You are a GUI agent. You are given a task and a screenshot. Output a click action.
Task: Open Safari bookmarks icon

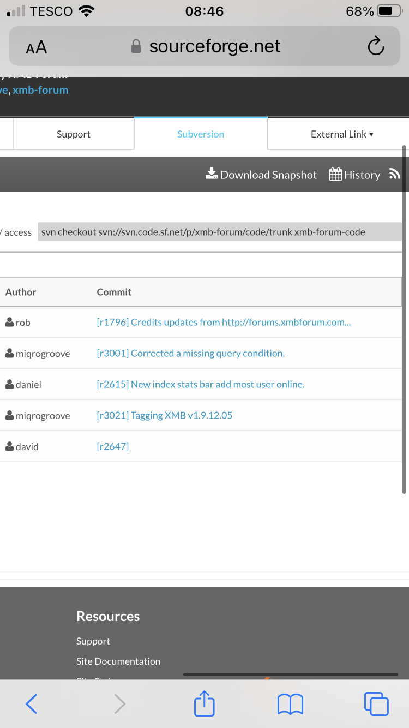290,704
